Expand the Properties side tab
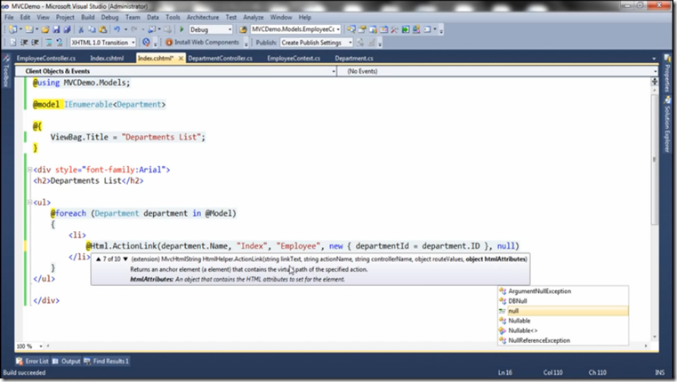The image size is (677, 382). (x=667, y=74)
